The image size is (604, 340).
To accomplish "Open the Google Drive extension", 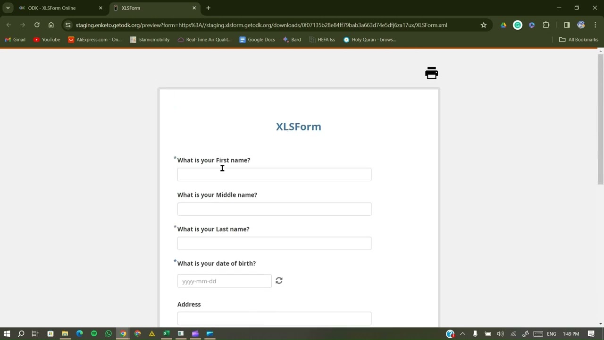I will [503, 25].
